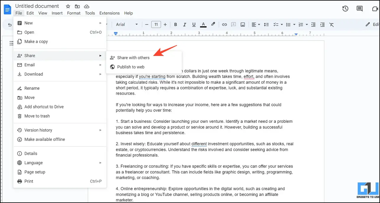Click Publish to web
The width and height of the screenshot is (380, 203).
[144, 67]
